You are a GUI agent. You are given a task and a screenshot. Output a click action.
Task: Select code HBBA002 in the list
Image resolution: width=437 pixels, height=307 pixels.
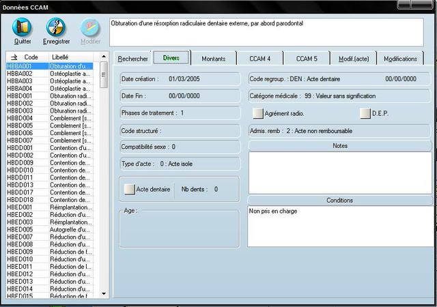pyautogui.click(x=20, y=74)
